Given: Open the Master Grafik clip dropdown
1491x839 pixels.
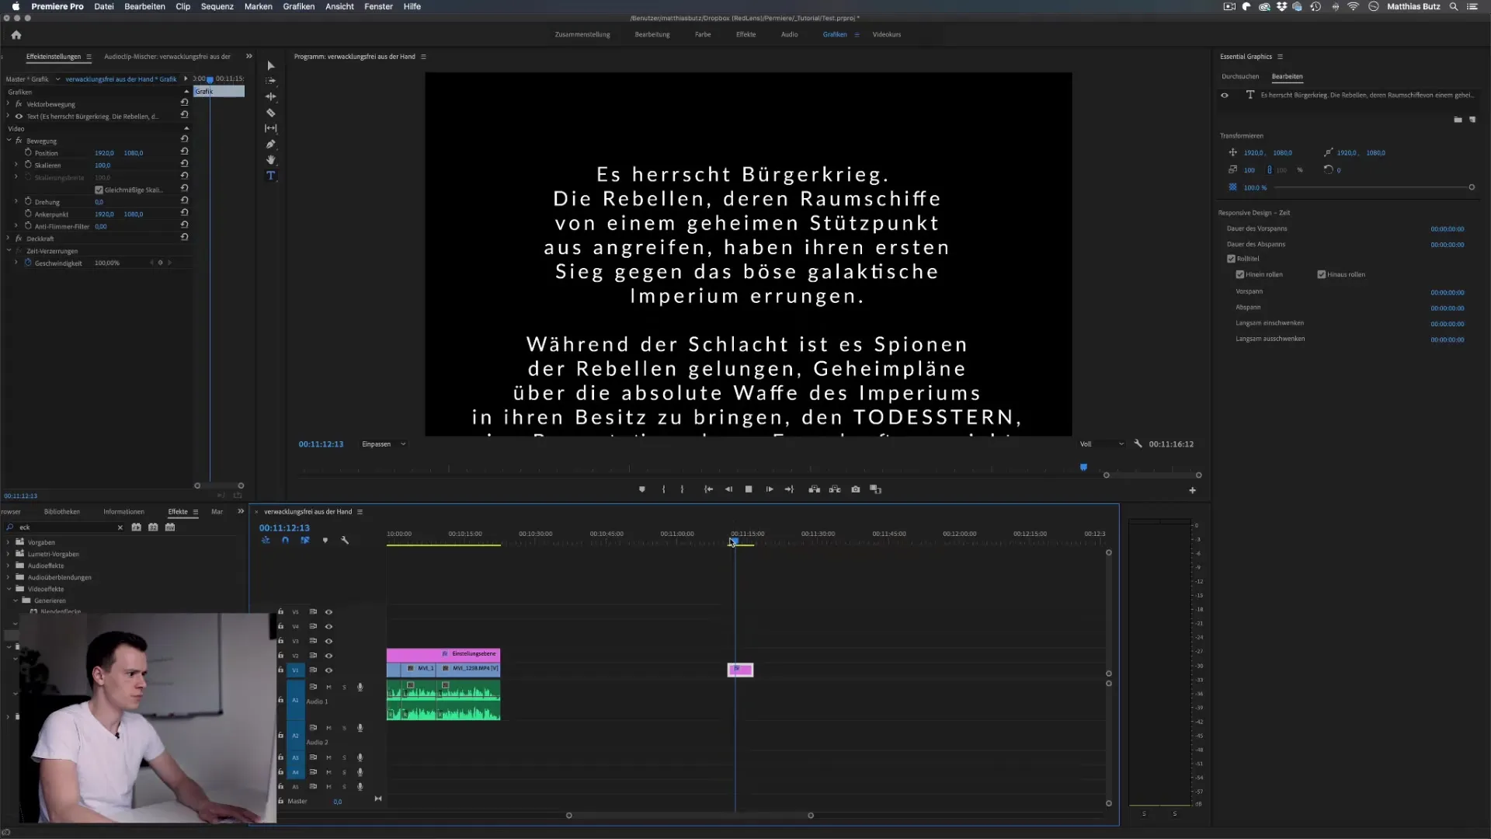Looking at the screenshot, I should click(x=57, y=79).
